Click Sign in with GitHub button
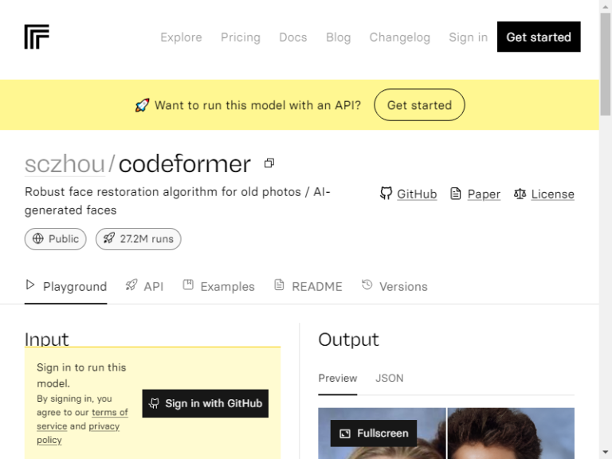Viewport: 612px width, 459px height. pos(206,403)
